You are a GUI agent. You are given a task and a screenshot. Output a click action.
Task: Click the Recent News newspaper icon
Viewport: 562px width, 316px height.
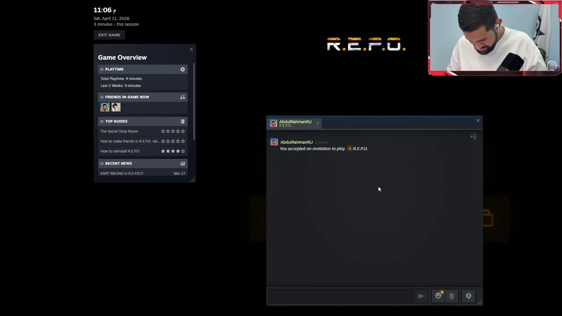tap(183, 163)
